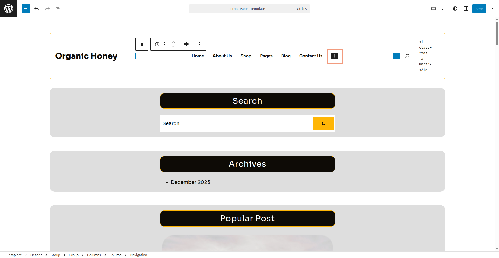499x258 pixels.
Task: Click the Navigation block type icon
Action: 157,44
